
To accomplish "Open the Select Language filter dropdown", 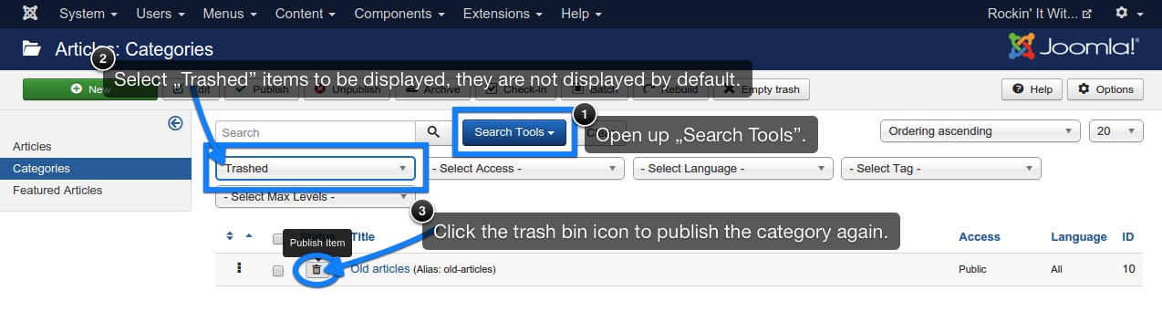I will pyautogui.click(x=733, y=168).
